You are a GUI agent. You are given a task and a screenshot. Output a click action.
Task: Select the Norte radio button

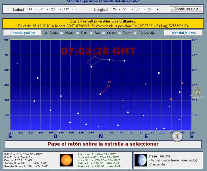tap(62, 33)
